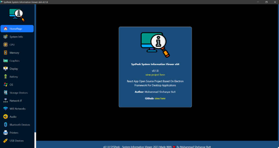Open the Storage Devices page
279x148 pixels.
point(18,93)
